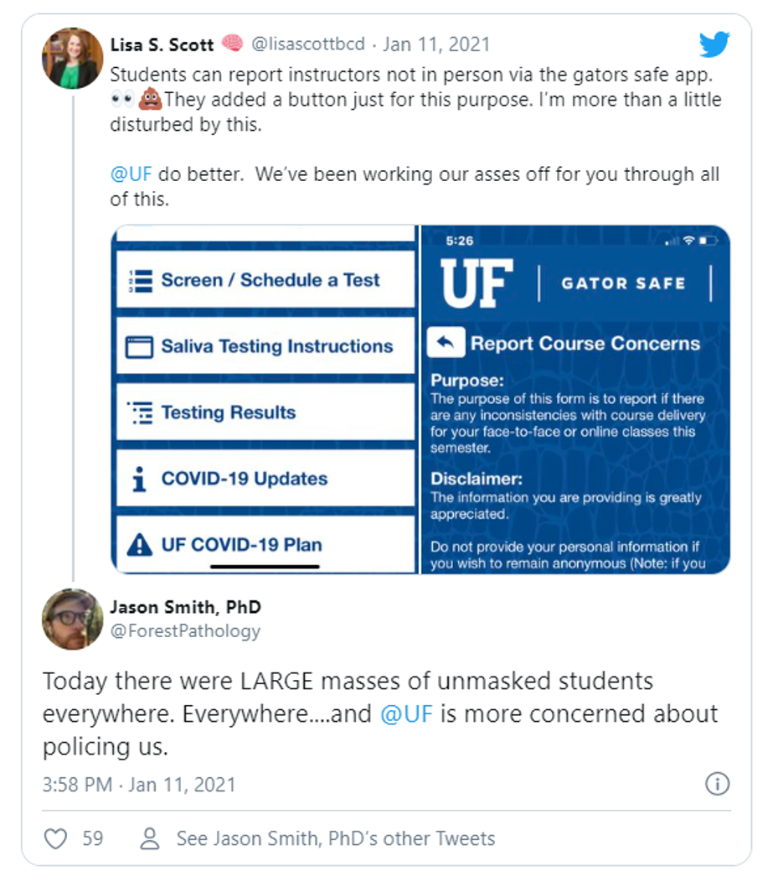Click See Jason Smith, PhD's other Tweets

pos(335,838)
